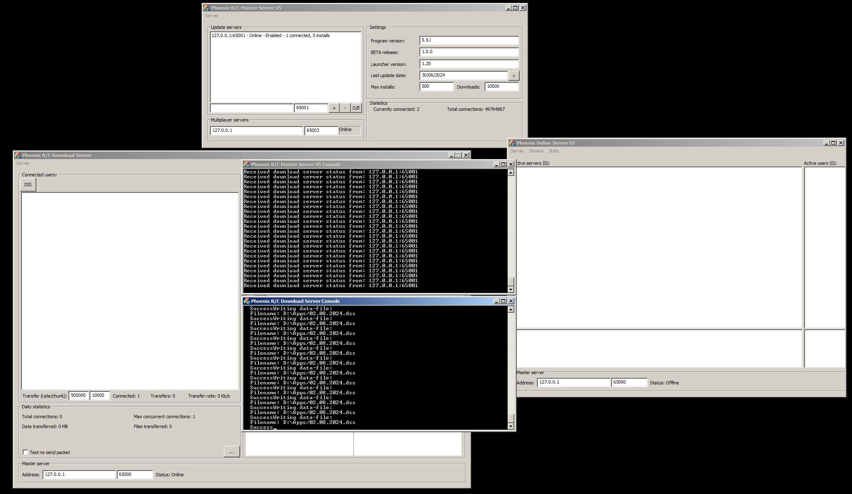Click the Max installs field
The height and width of the screenshot is (494, 852).
pyautogui.click(x=436, y=87)
